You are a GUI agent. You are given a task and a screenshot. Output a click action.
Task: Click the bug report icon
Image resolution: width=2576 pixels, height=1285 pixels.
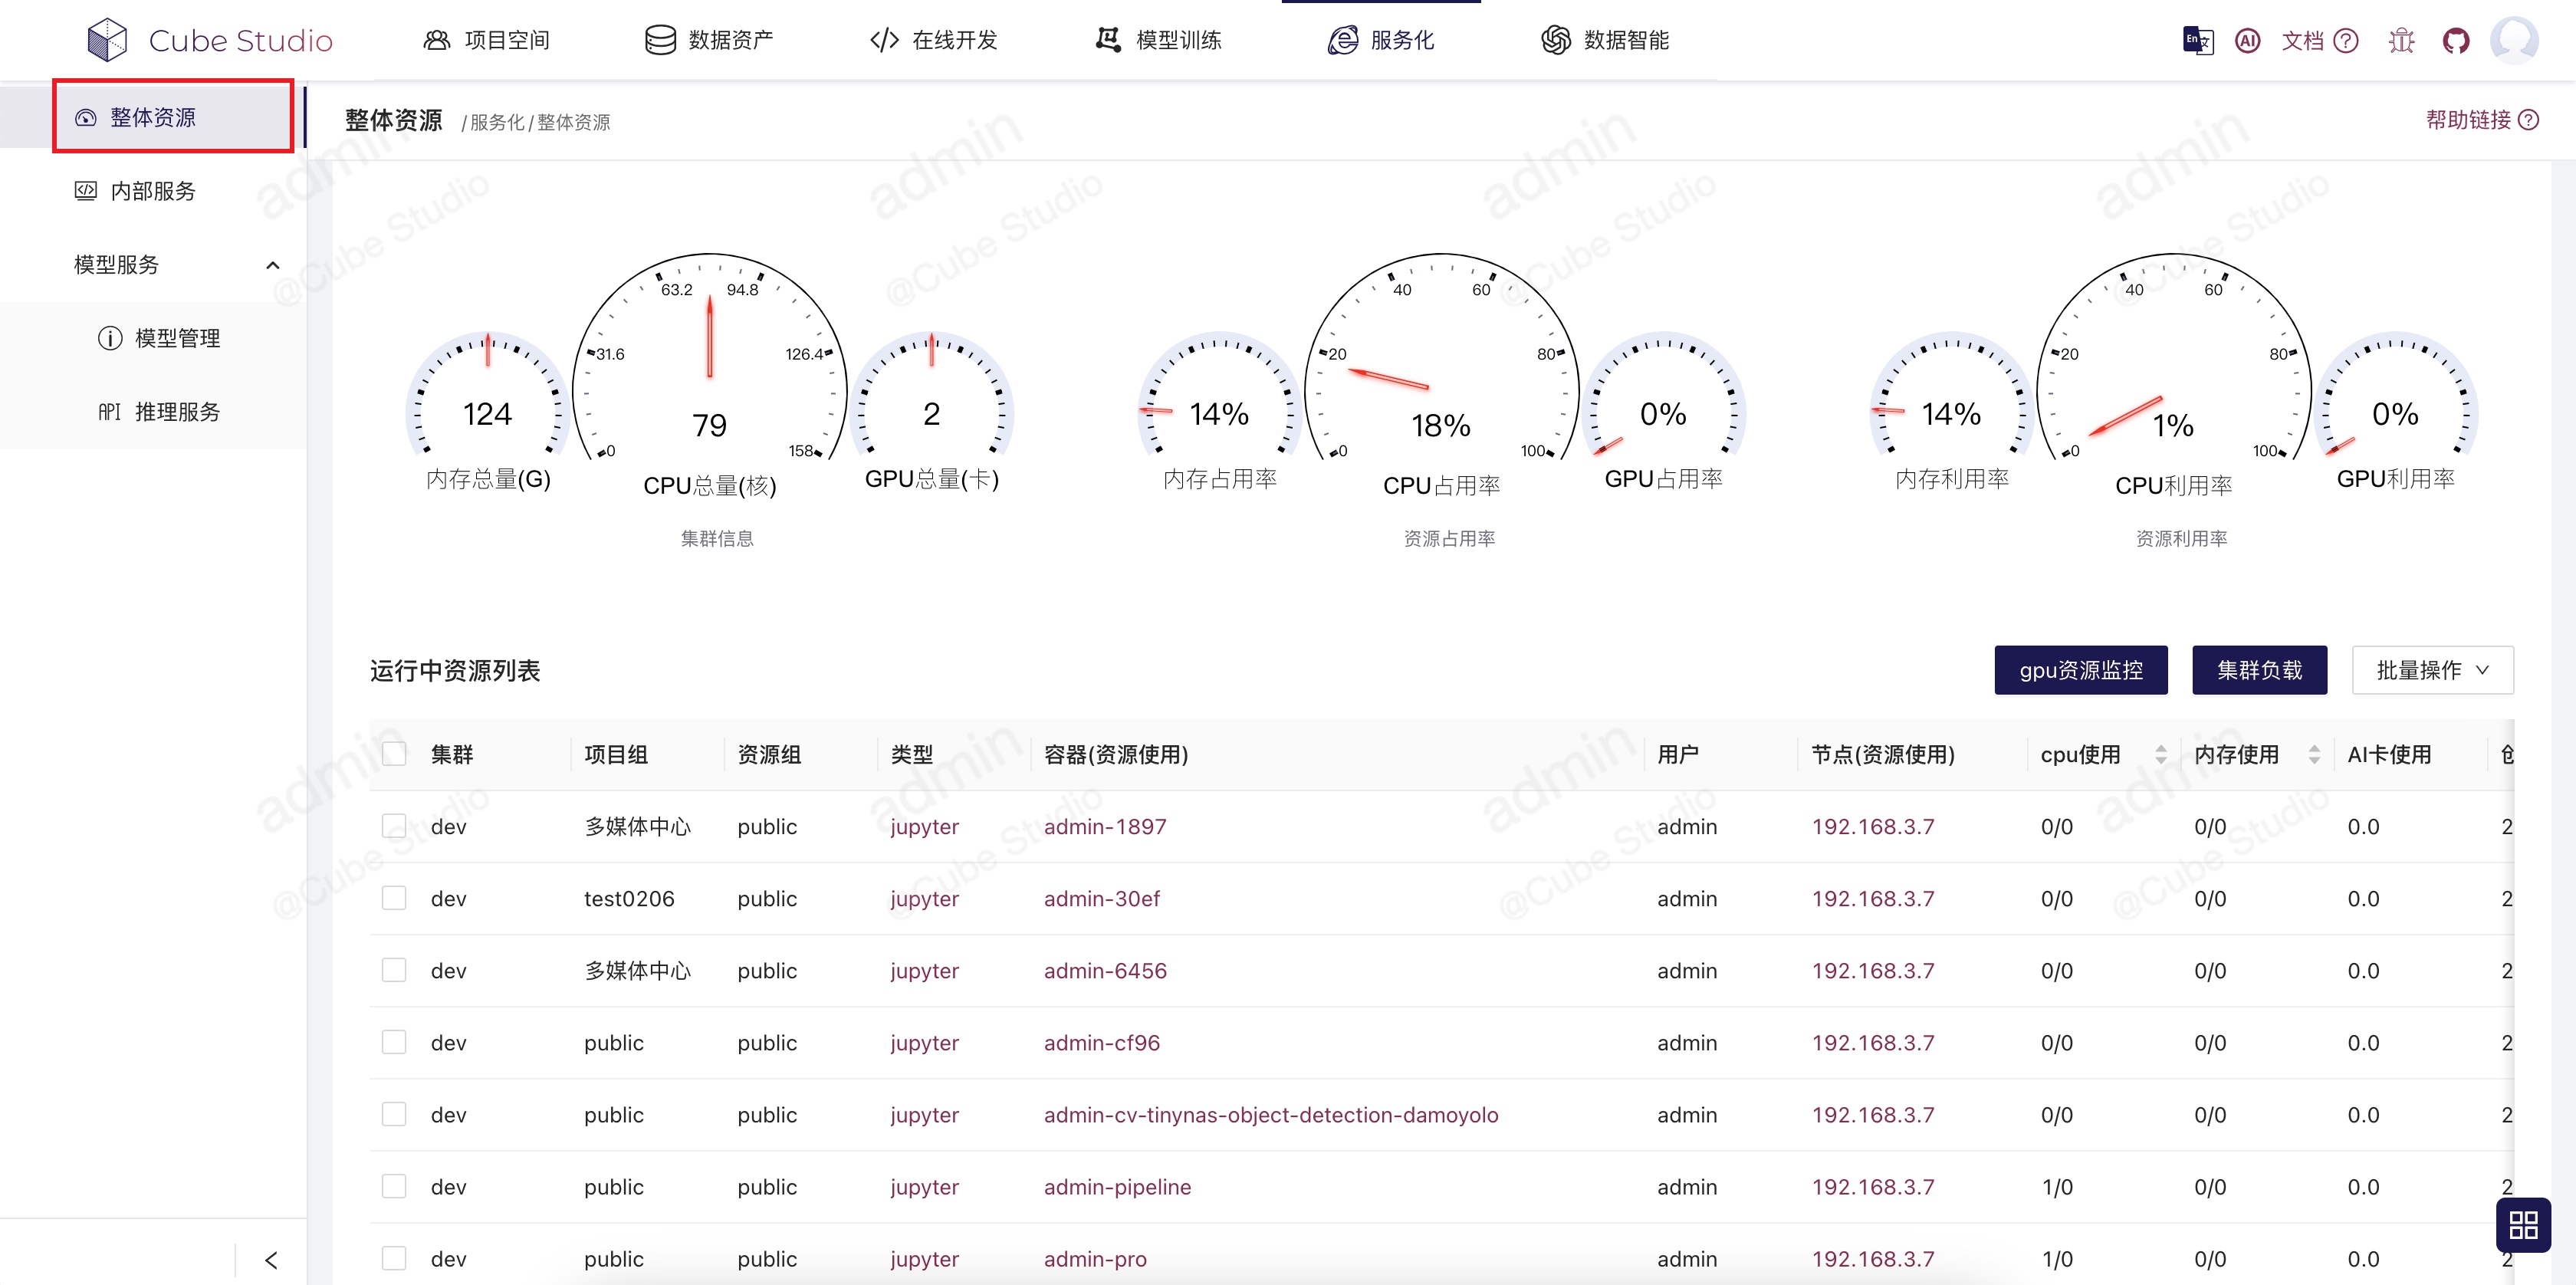2401,41
